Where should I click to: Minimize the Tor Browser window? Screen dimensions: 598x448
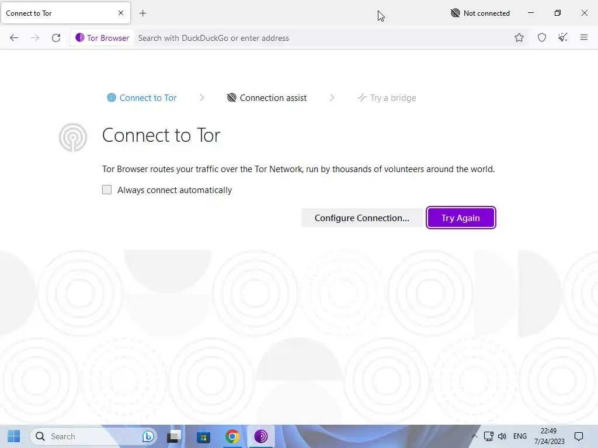click(x=530, y=13)
